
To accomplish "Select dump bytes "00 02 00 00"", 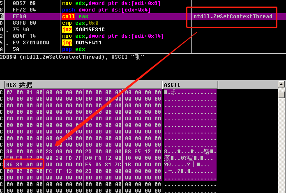I will click(x=24, y=171).
